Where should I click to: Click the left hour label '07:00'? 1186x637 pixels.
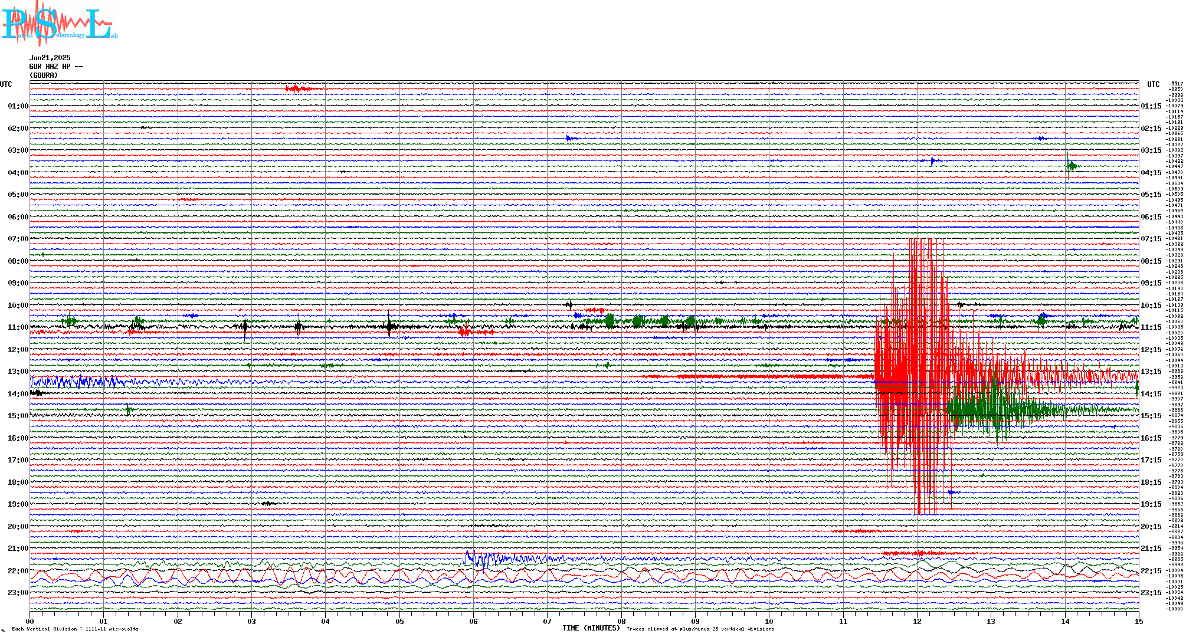click(x=18, y=239)
